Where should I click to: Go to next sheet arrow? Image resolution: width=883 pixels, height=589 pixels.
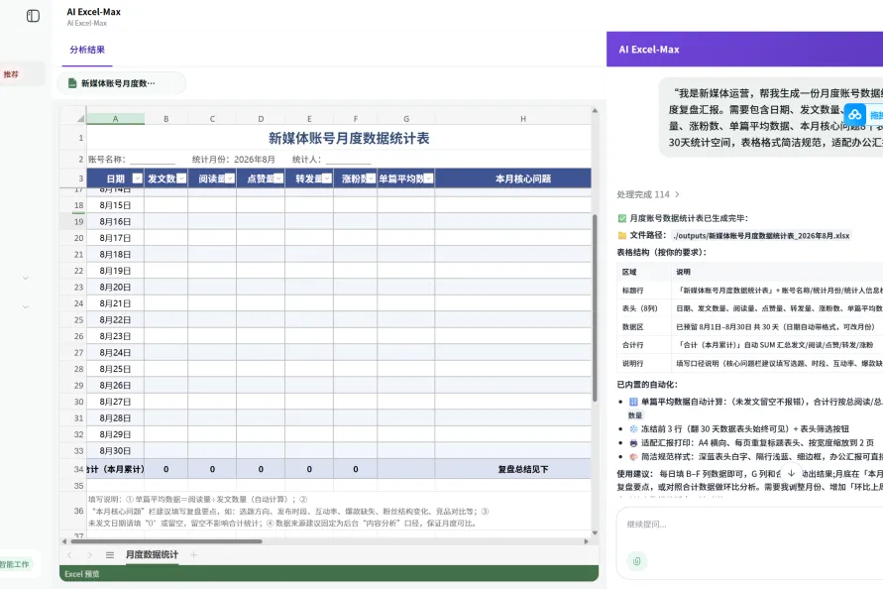pos(89,555)
